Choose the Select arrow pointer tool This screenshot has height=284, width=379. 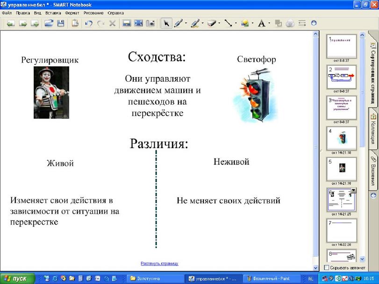(x=166, y=23)
